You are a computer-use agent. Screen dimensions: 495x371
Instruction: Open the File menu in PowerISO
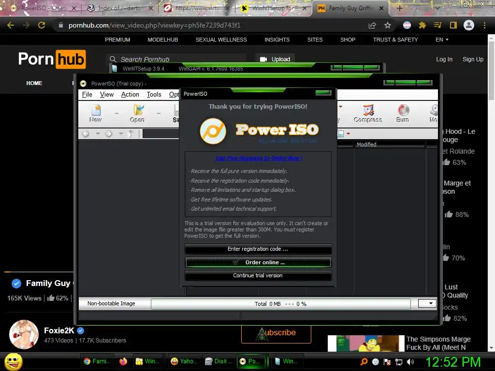(87, 94)
